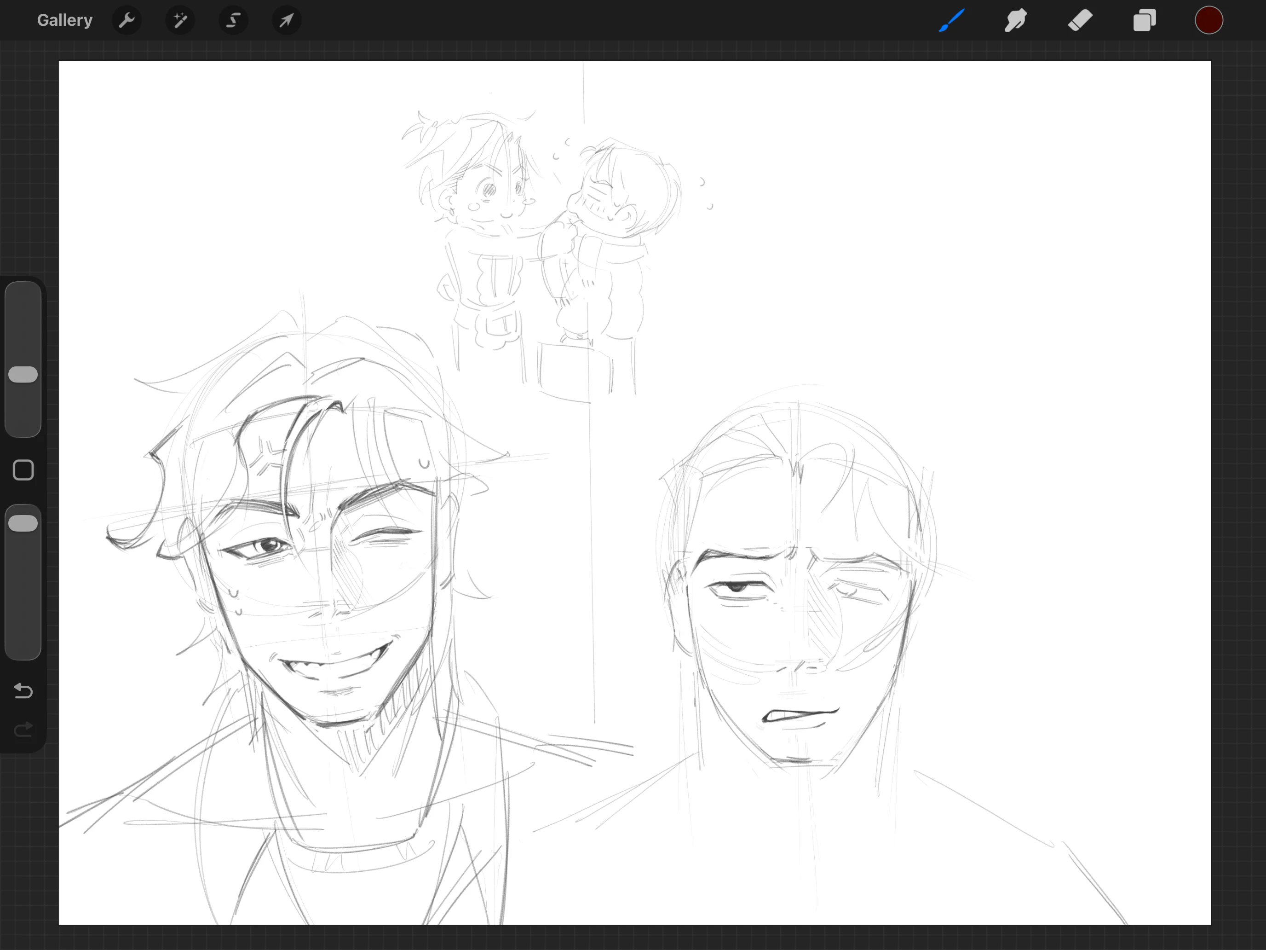Activate the Transform arrow tool

click(x=286, y=21)
